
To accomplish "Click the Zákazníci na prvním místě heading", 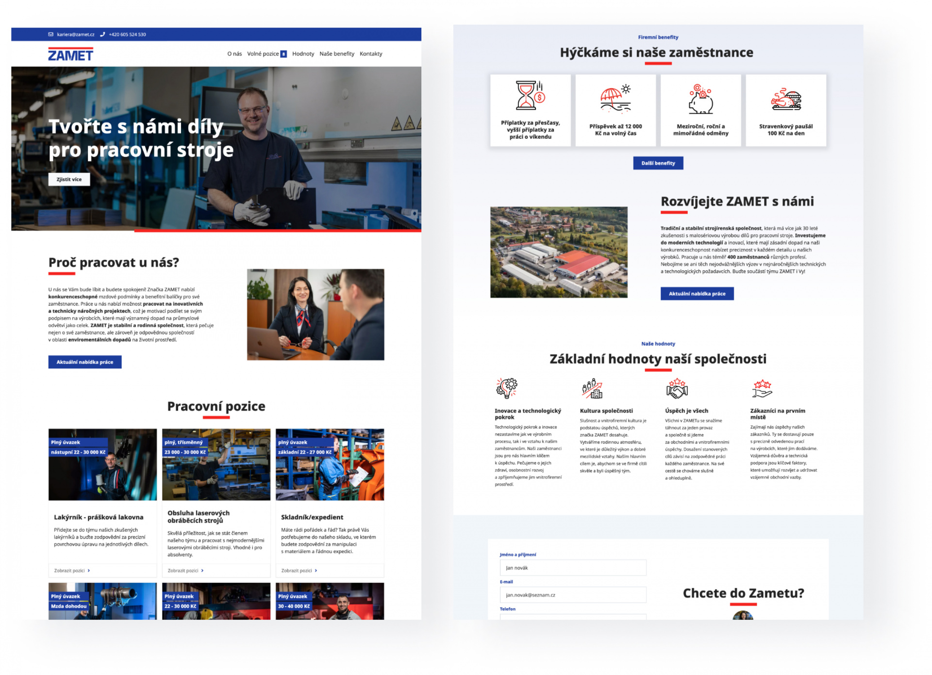I will 778,414.
